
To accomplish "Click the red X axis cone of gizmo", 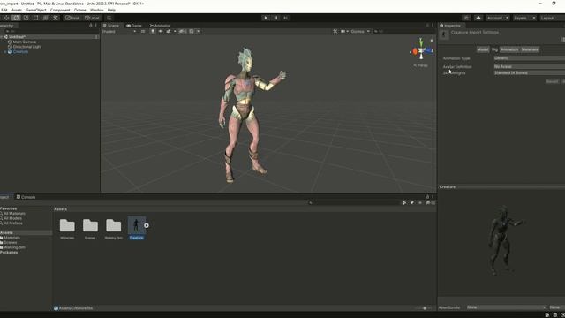I will click(415, 52).
